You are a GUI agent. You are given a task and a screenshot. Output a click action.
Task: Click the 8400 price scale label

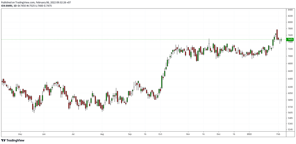click(x=290, y=10)
